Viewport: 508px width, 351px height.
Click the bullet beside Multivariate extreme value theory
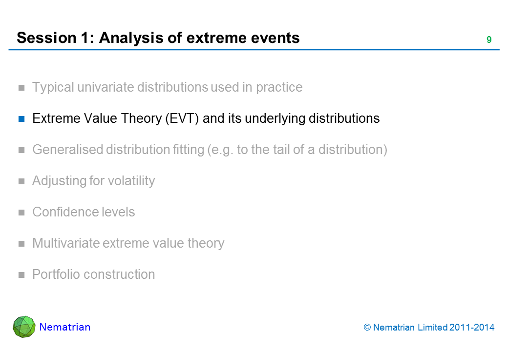(x=21, y=244)
